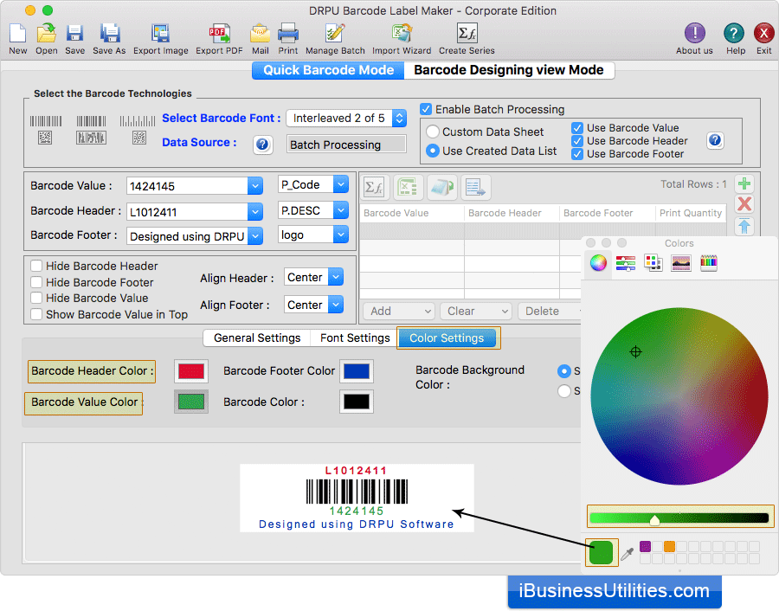Viewport: 779px width, 611px height.
Task: Click the Print toolbar icon
Action: (x=287, y=34)
